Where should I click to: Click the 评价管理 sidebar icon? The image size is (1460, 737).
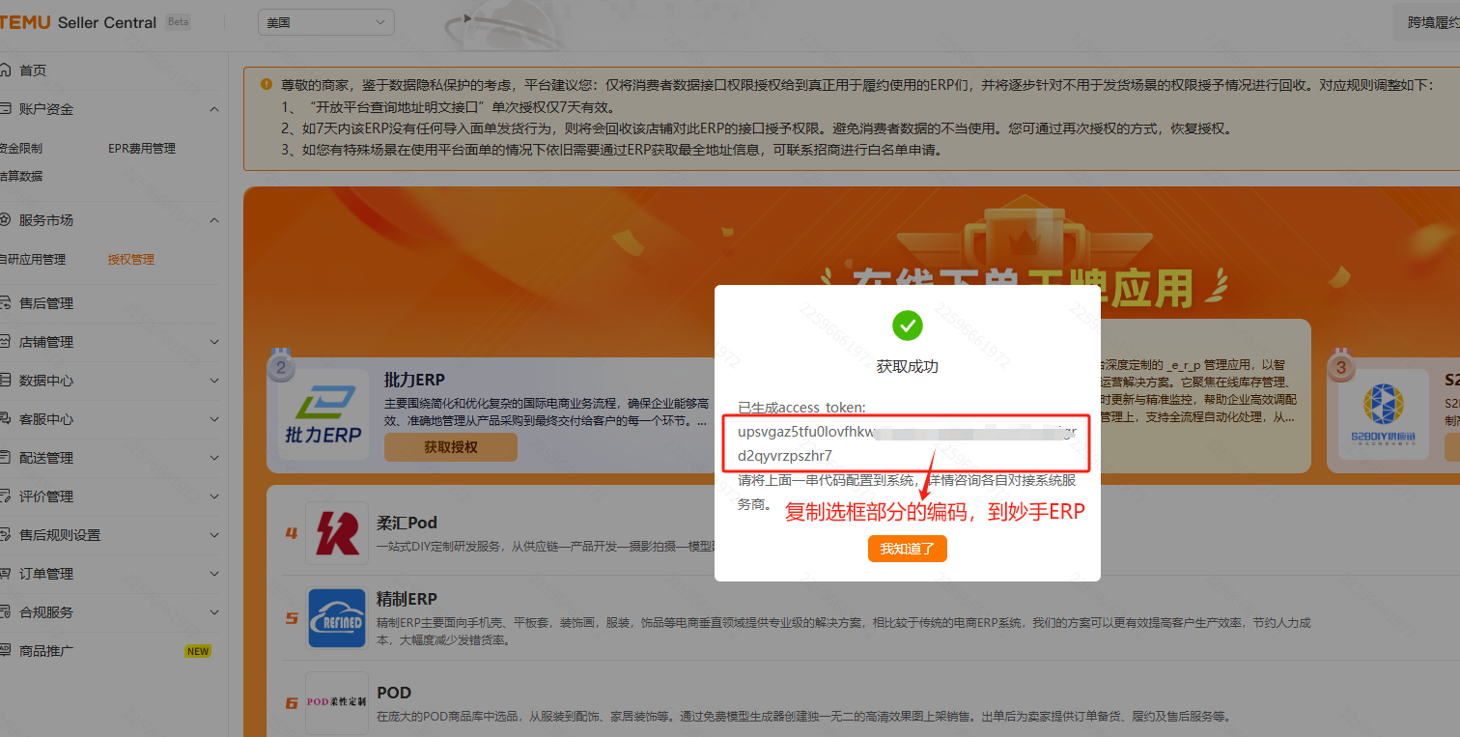tap(5, 496)
